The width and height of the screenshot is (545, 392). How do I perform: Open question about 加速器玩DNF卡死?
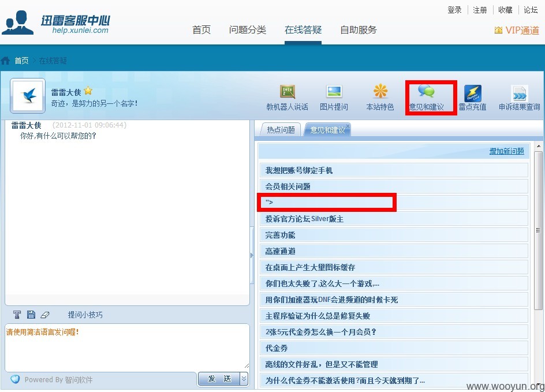[x=394, y=300]
